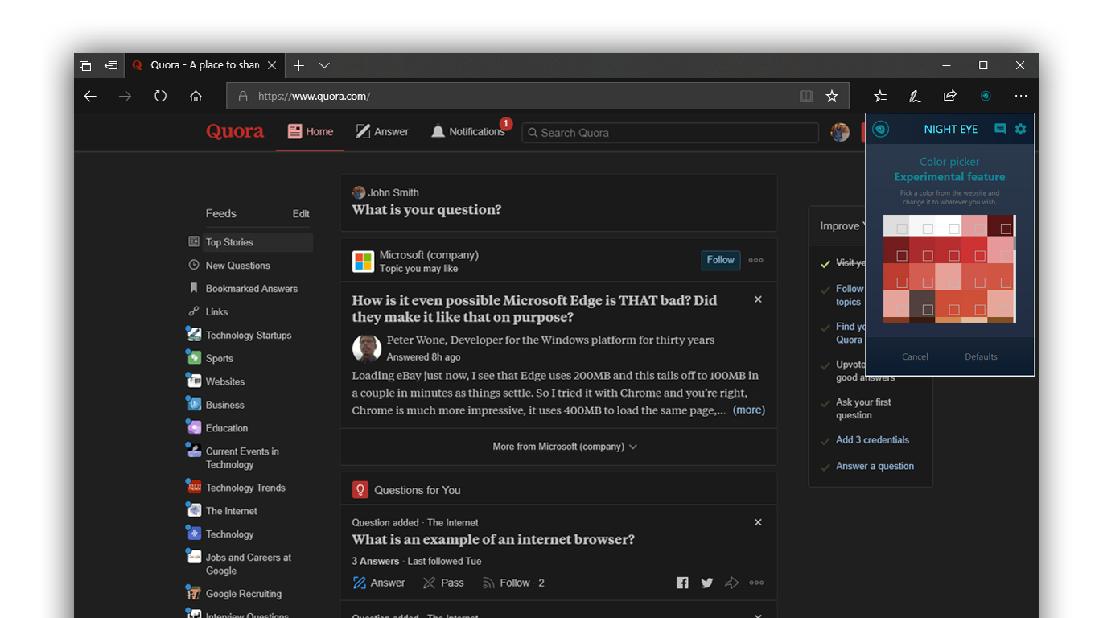This screenshot has height=618, width=1099.
Task: Click the checked 'Visit your feed' checklist item
Action: 842,263
